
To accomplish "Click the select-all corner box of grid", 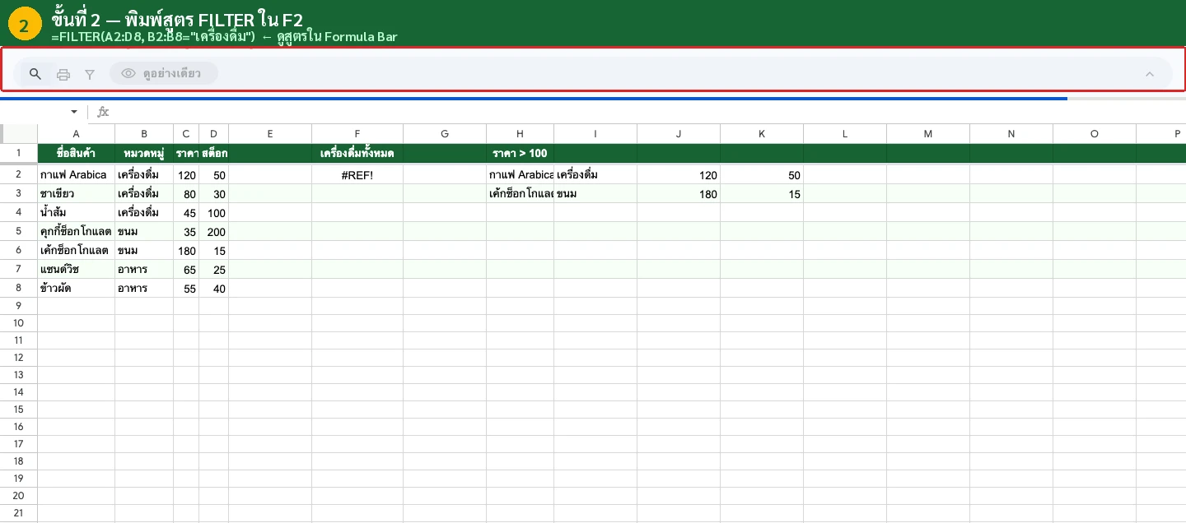I will (18, 133).
